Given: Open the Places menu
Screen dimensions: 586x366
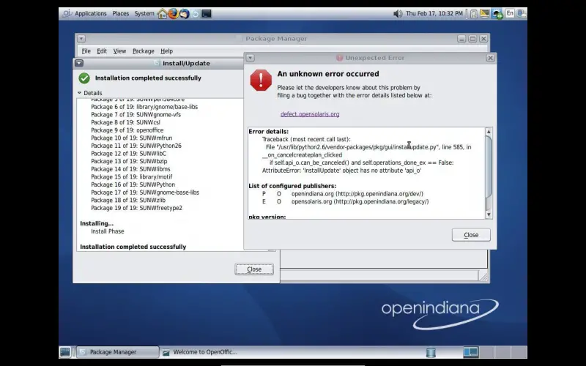Looking at the screenshot, I should tap(121, 13).
